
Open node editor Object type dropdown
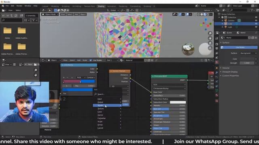[54, 60]
